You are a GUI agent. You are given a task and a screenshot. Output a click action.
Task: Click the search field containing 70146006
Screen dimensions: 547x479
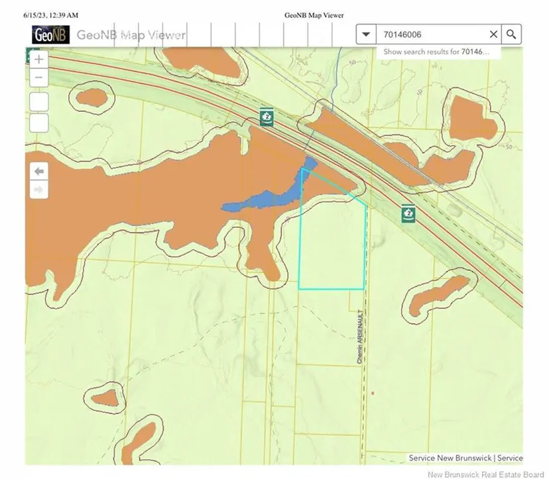[x=431, y=34]
